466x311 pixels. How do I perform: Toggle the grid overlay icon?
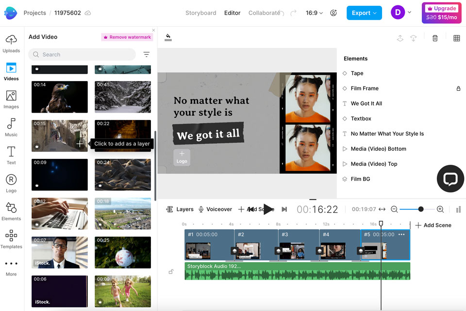[x=457, y=38]
